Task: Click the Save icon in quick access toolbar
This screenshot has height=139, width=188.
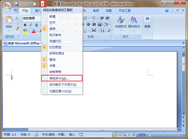Action: [17, 4]
